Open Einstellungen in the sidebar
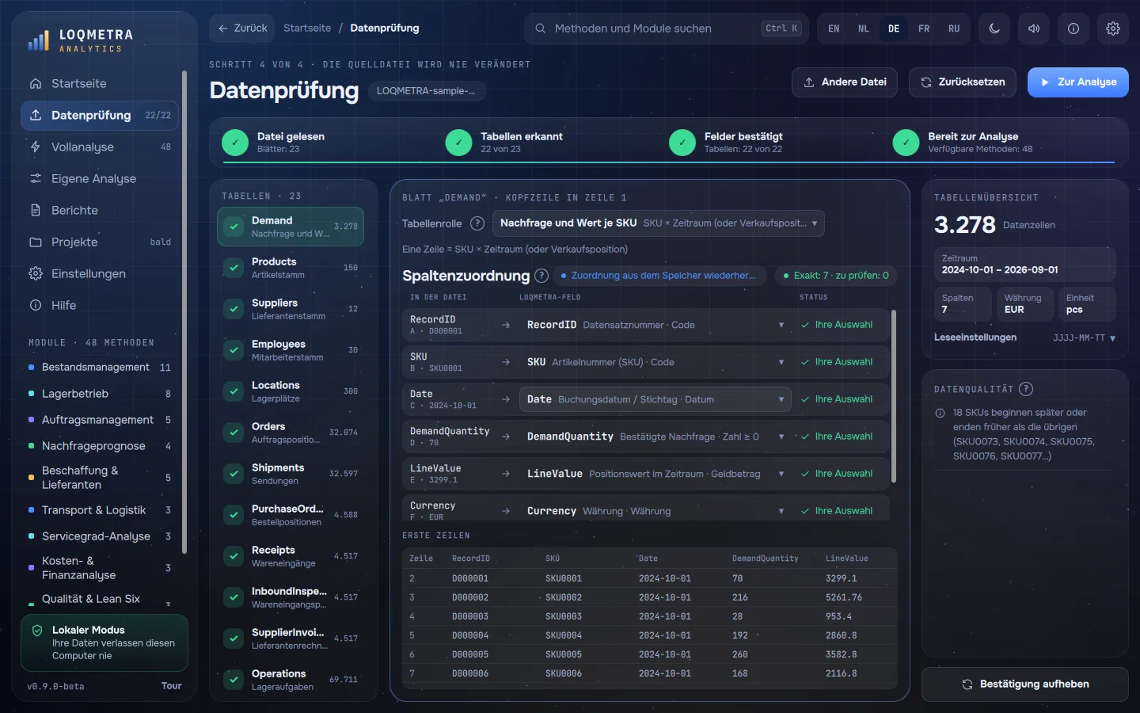Viewport: 1140px width, 713px height. (x=100, y=273)
